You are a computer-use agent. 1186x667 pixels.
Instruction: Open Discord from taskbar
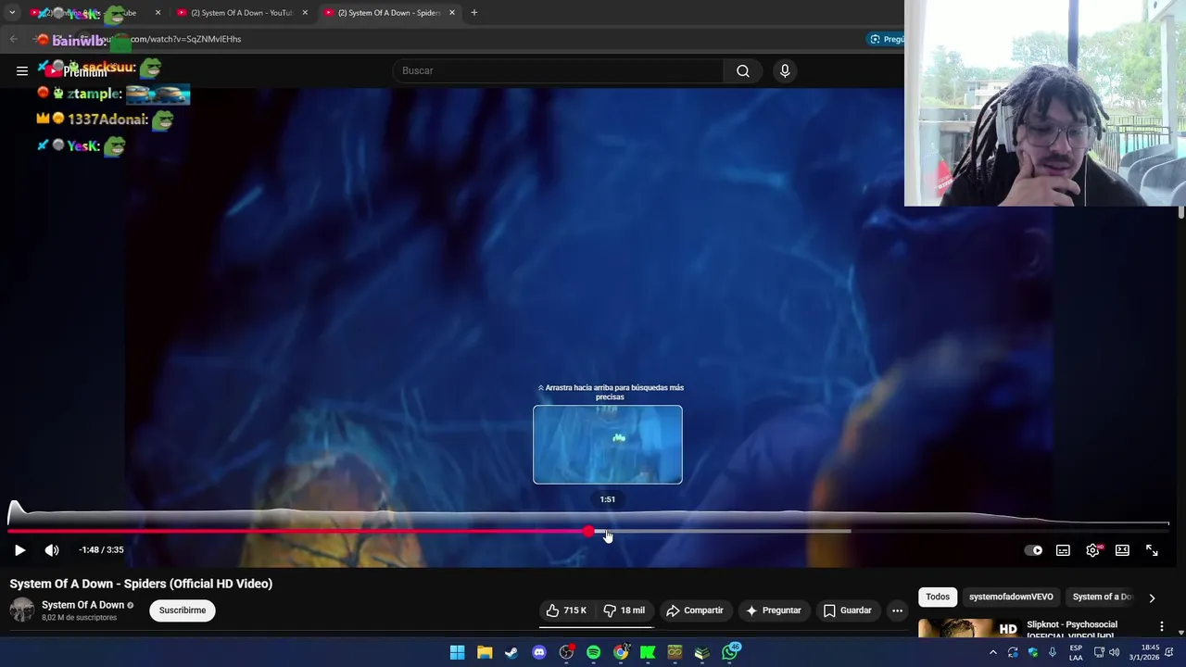539,652
